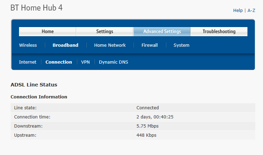The image size is (263, 155).
Task: Click the 'Connection time:' label
Action: coord(32,117)
